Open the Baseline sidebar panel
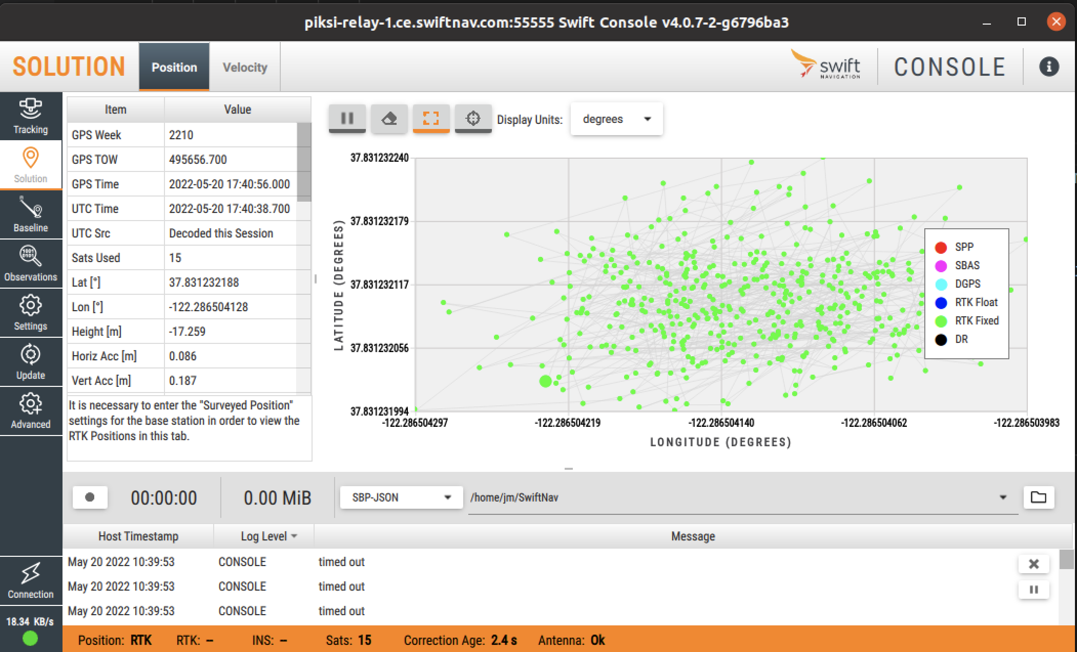The image size is (1077, 652). [31, 214]
